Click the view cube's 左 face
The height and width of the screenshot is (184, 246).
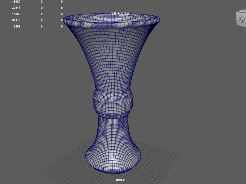[242, 19]
